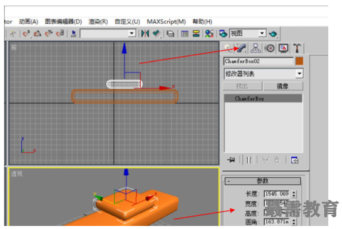
Task: Open the 帮助(H) menu
Action: (x=202, y=21)
